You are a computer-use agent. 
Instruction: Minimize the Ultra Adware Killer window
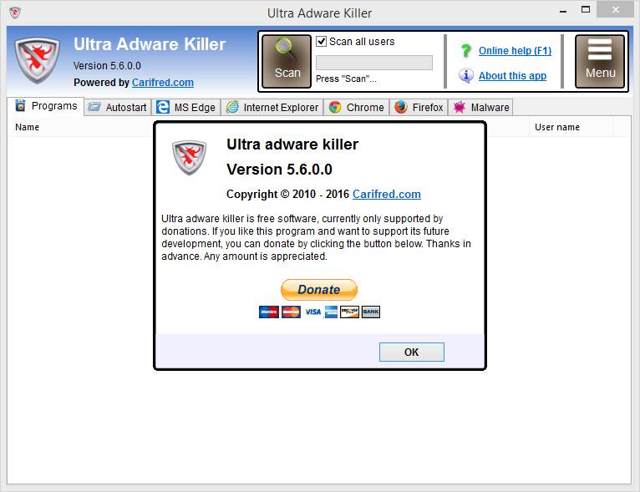click(563, 12)
